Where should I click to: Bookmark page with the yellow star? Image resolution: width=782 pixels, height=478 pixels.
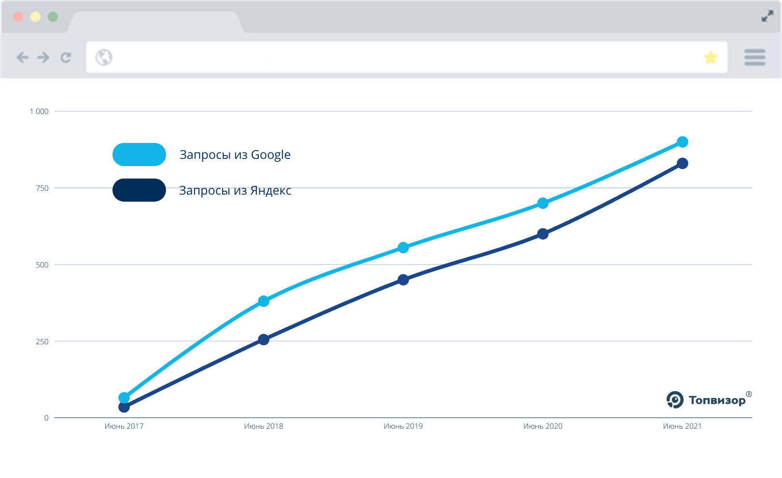[711, 57]
